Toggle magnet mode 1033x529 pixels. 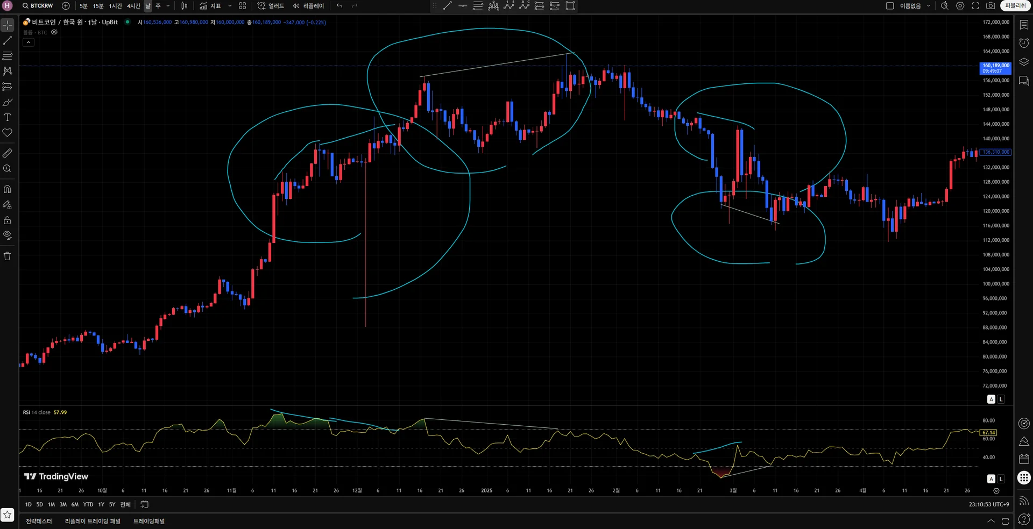tap(8, 189)
